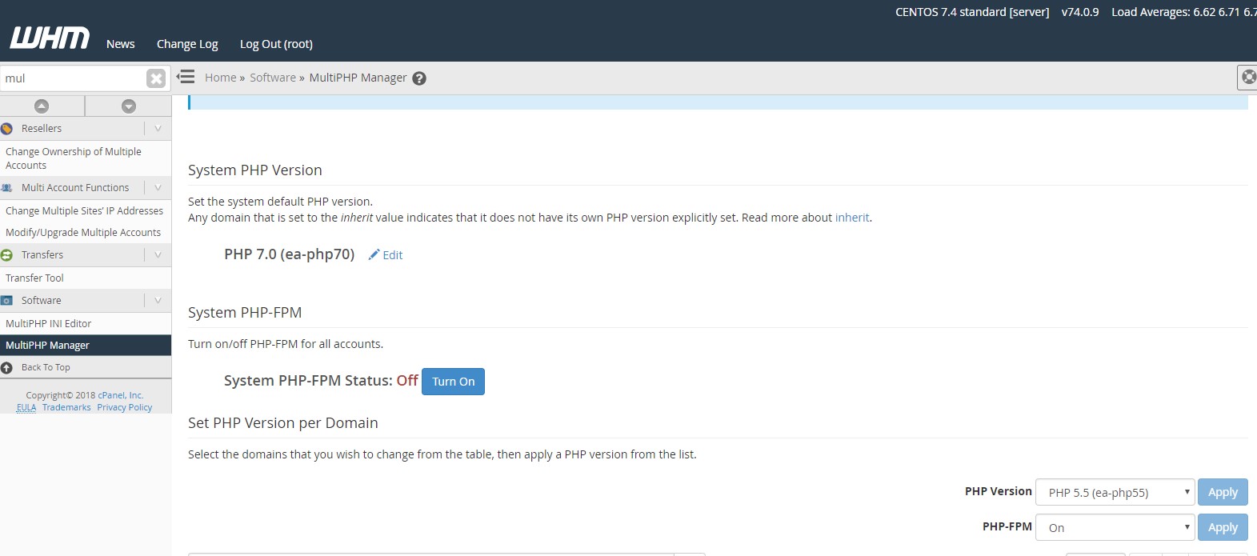Screen dimensions: 1257x556
Task: Select MultiPHP INI Editor in sidebar
Action: click(49, 324)
